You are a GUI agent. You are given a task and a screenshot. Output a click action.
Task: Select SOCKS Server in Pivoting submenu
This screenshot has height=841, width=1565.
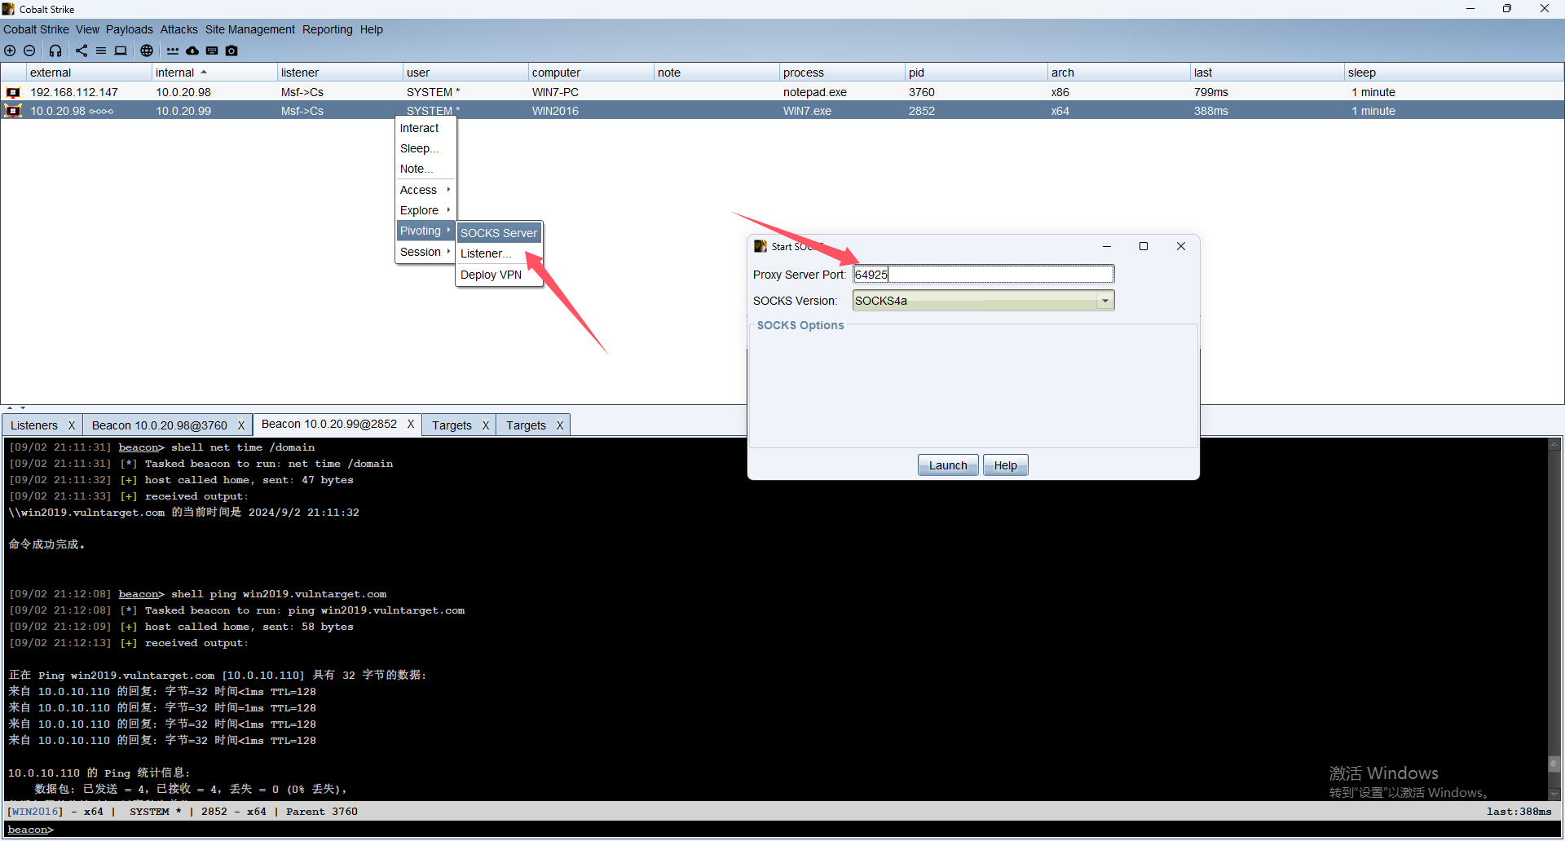pos(499,233)
